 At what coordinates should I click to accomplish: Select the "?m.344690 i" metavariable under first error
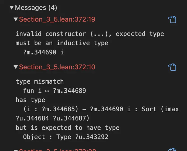(43, 52)
